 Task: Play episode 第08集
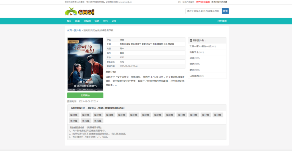pyautogui.click(x=158, y=115)
